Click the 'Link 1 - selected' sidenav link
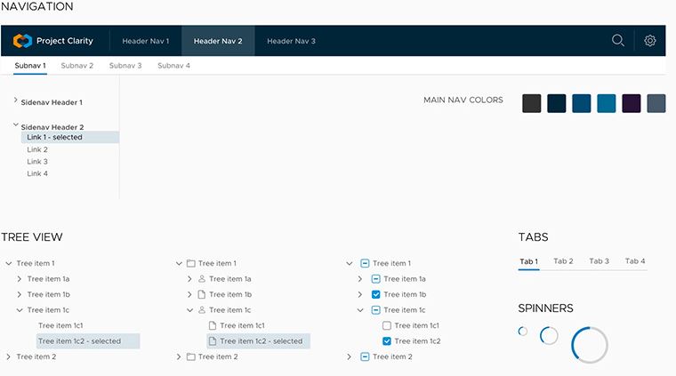 click(70, 137)
